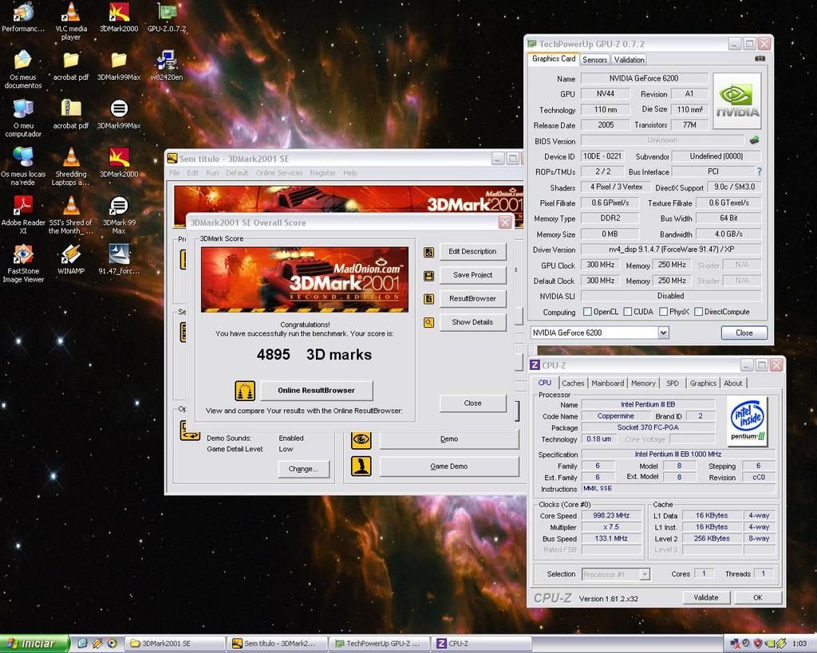The height and width of the screenshot is (653, 817).
Task: Switch to the TechPowerUp GPU-Z taskbar button
Action: [379, 643]
